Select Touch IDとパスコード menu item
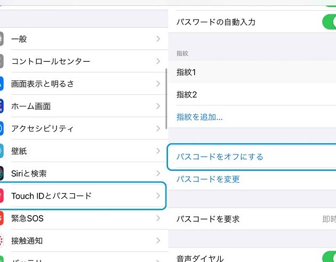The image size is (336, 262). click(x=83, y=195)
